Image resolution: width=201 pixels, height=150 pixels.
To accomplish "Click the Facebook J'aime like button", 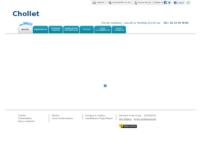I will coord(179,3).
